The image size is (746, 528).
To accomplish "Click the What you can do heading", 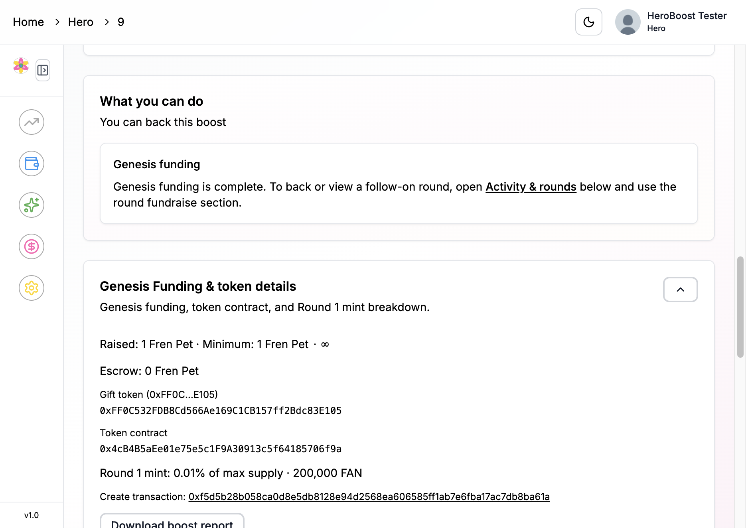I will (x=152, y=101).
